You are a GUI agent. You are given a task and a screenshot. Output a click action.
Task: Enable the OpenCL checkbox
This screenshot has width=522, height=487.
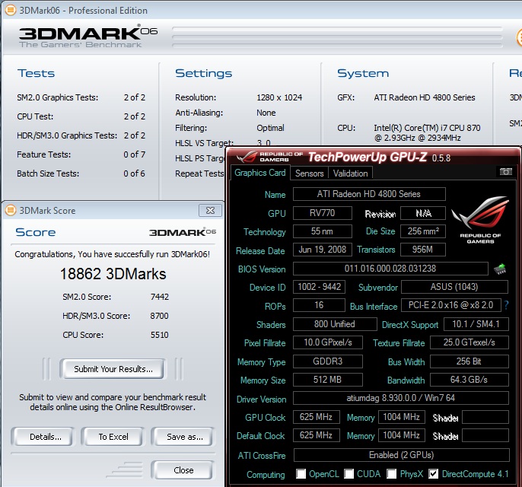[x=301, y=473]
